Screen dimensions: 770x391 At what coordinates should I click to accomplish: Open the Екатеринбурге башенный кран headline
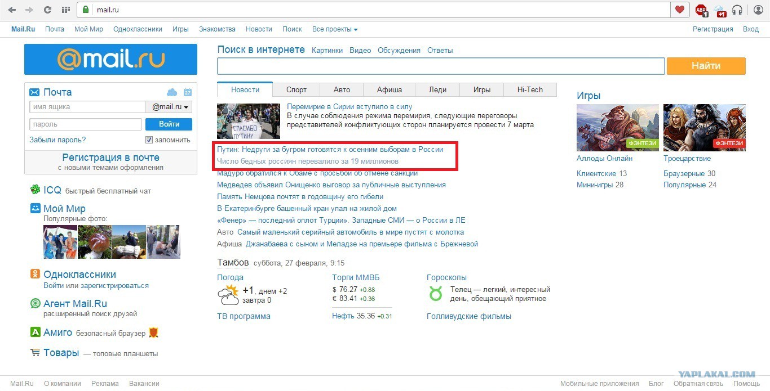(307, 208)
